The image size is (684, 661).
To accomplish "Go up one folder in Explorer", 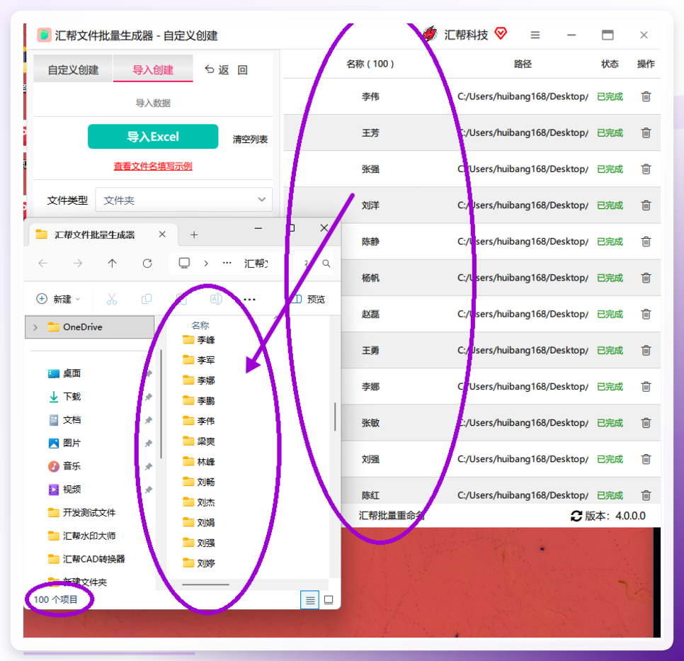I will [x=112, y=264].
